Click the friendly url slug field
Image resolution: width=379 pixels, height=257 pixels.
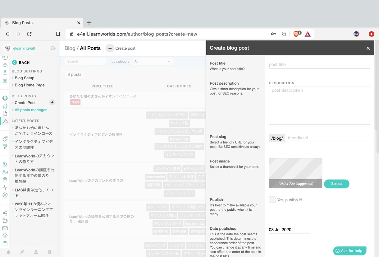point(327,138)
